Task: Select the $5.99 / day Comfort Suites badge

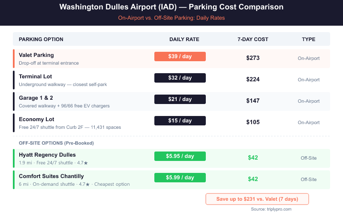Action: [x=180, y=178]
